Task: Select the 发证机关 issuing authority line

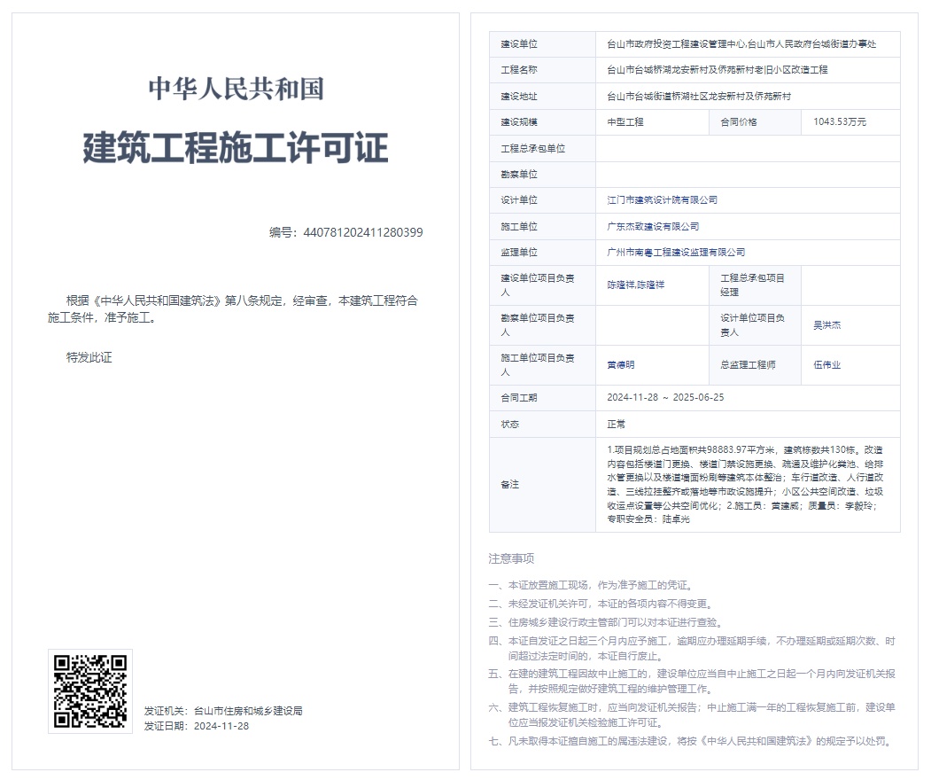Action: pos(223,711)
